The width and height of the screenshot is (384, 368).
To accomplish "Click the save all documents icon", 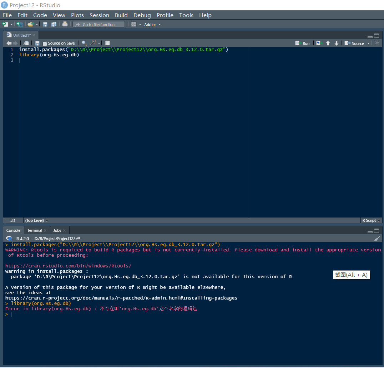I will click(x=54, y=24).
